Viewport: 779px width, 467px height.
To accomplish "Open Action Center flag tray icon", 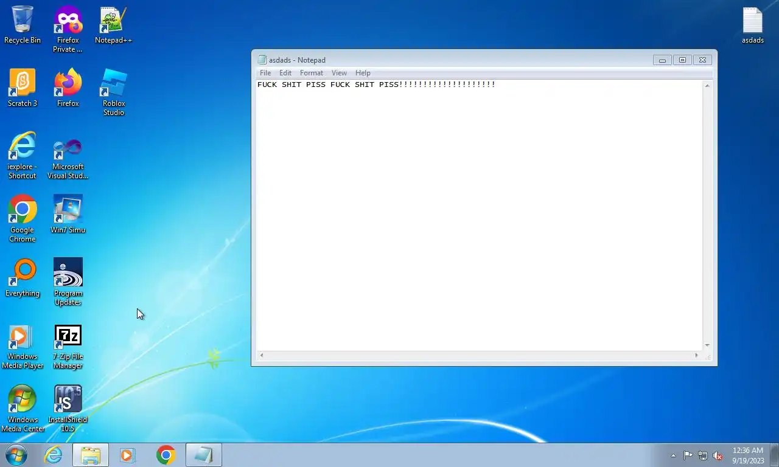I will [x=688, y=455].
